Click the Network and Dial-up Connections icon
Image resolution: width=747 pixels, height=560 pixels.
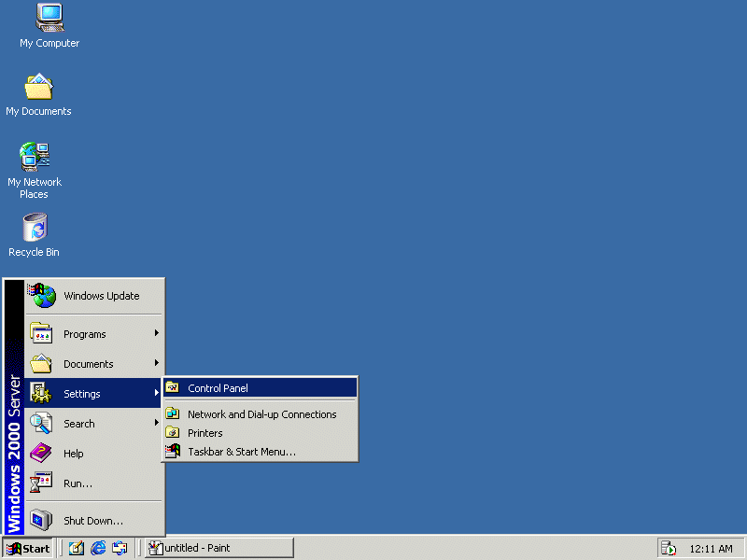click(x=172, y=413)
